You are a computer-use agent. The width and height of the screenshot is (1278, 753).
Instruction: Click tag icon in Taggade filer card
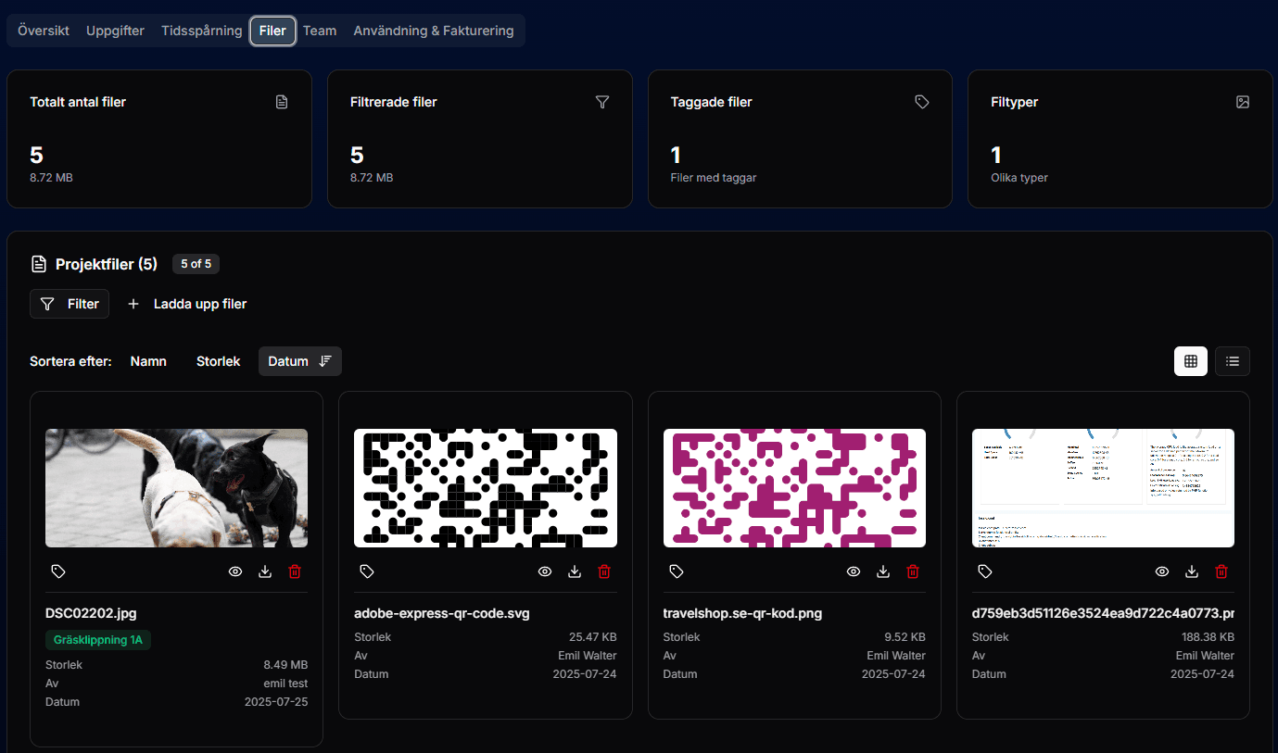tap(922, 102)
